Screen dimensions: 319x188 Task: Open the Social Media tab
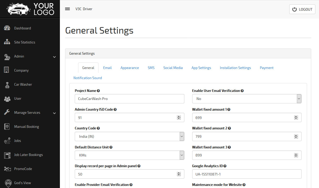click(x=173, y=68)
